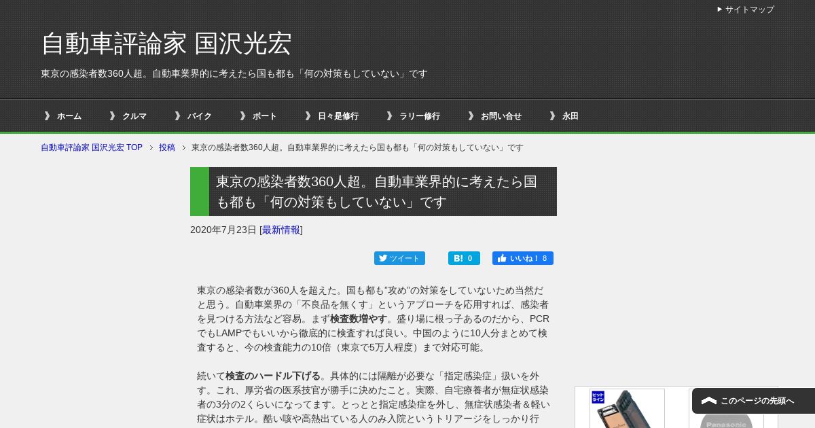Open the ラリー修行 menu item
The height and width of the screenshot is (428, 815).
(420, 116)
